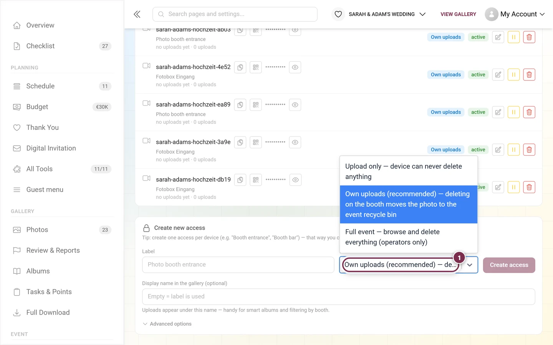Pause access sarah-adams-hochzeit-3a9e
This screenshot has width=553, height=345.
pyautogui.click(x=513, y=150)
